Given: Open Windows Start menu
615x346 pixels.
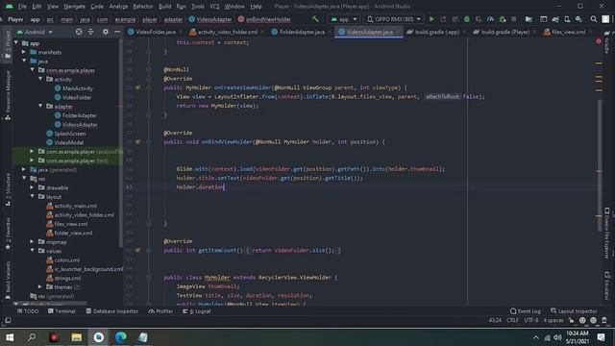Looking at the screenshot, I should pyautogui.click(x=10, y=337).
